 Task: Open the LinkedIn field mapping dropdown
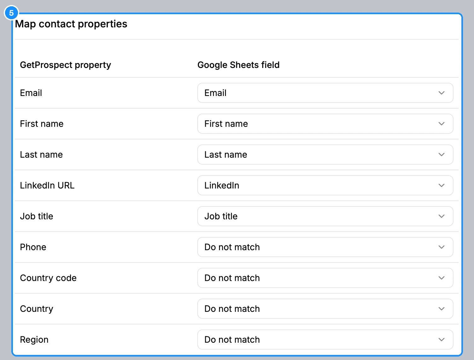(x=325, y=185)
